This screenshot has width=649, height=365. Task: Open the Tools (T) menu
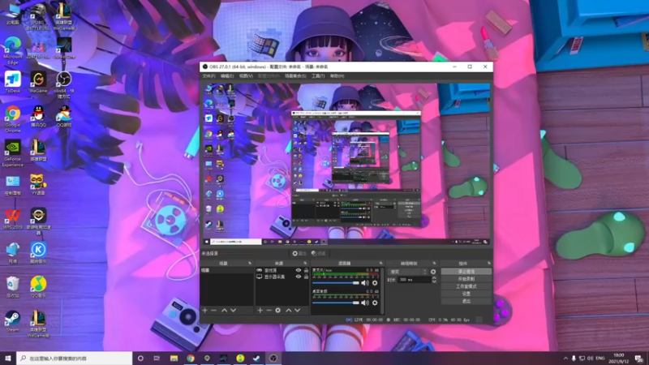click(x=318, y=76)
